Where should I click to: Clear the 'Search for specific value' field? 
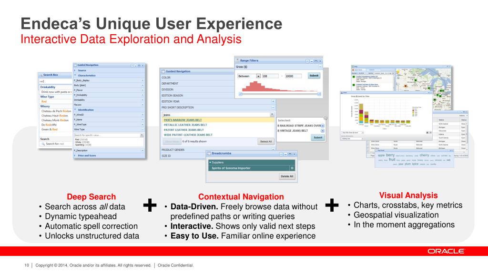point(142,135)
